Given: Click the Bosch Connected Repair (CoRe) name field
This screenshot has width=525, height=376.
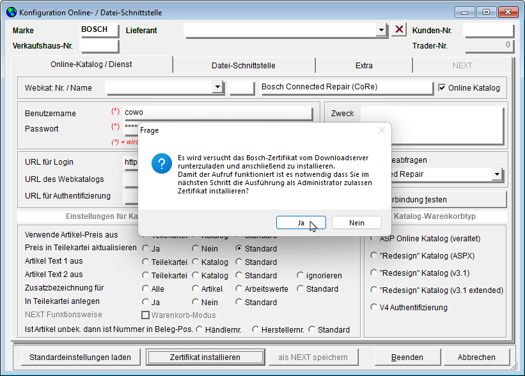Looking at the screenshot, I should tap(346, 87).
